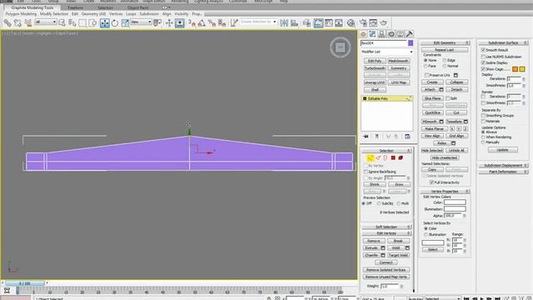
Task: Switch to the Freeform ribbon tab
Action: (76, 7)
